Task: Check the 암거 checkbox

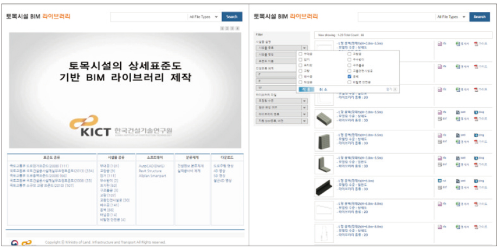Action: [300, 59]
